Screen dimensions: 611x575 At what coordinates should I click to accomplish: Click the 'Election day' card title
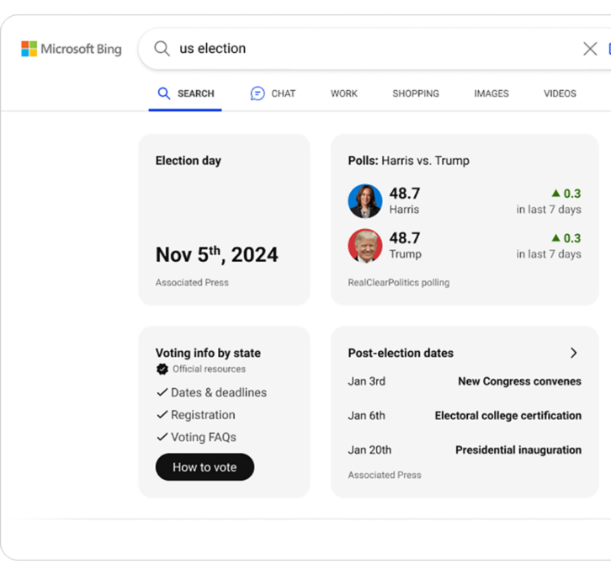click(189, 161)
